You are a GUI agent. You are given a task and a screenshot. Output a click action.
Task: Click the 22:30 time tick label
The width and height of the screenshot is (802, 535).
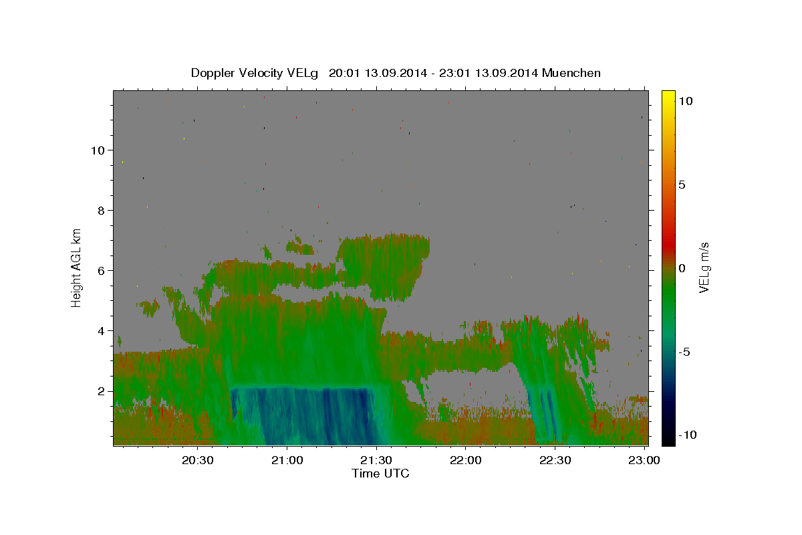555,460
